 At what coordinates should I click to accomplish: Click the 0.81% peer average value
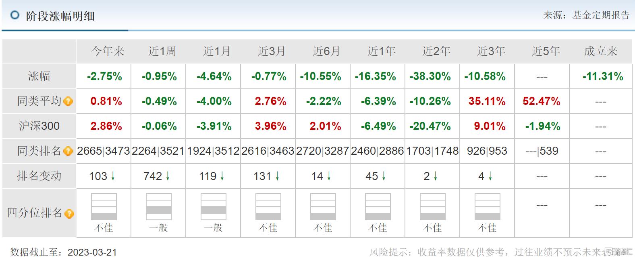[x=106, y=101]
